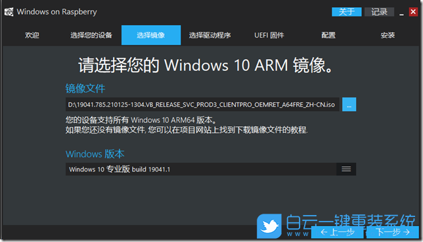The width and height of the screenshot is (423, 242).
Task: Click the Windows 10 ARM64 support text
Action: 141,120
